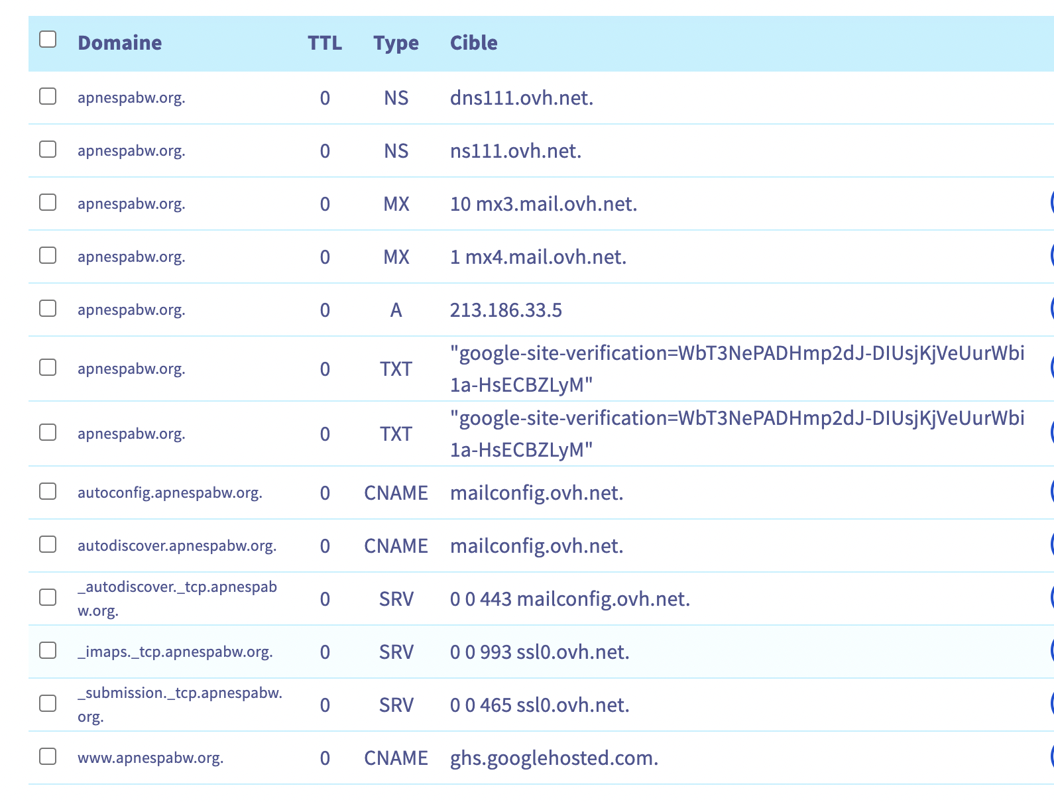Open actions button for the autodiscover CNAME row
This screenshot has height=802, width=1054.
click(1051, 545)
